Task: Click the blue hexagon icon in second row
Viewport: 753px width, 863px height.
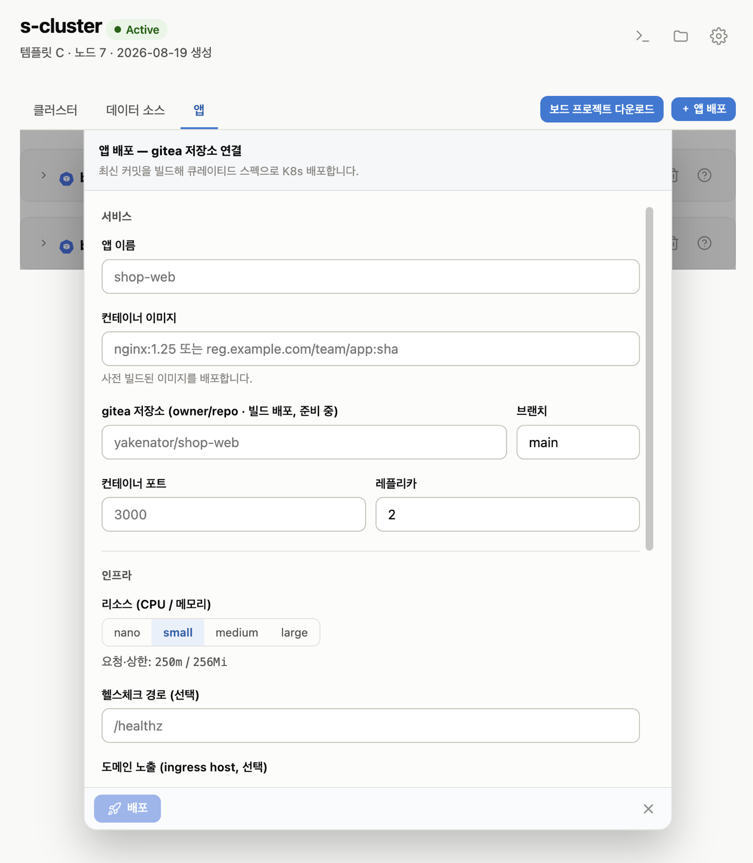Action: tap(66, 246)
